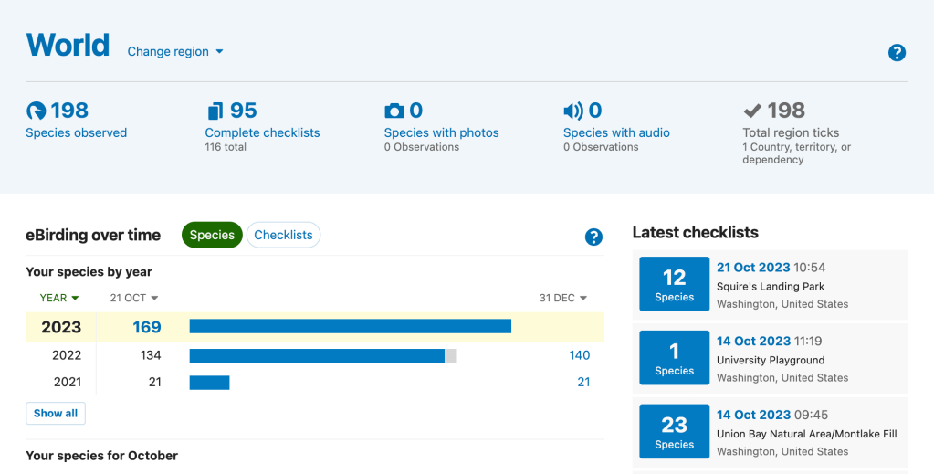Open the 21 Oct 2023 checklist link
934x474 pixels.
pos(753,268)
